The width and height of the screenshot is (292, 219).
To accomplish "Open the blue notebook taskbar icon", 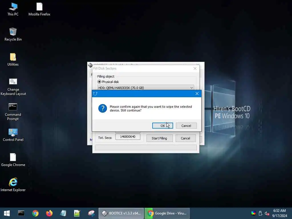I will (63, 213).
